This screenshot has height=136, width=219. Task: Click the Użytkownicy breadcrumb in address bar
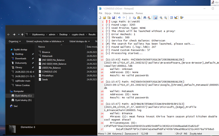(38, 35)
